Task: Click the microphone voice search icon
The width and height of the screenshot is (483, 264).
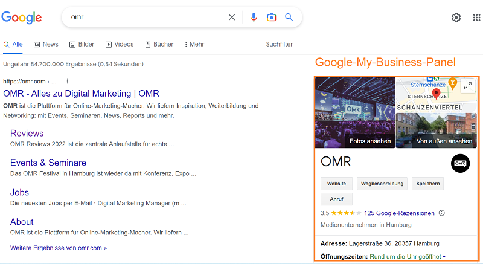Action: [x=254, y=18]
